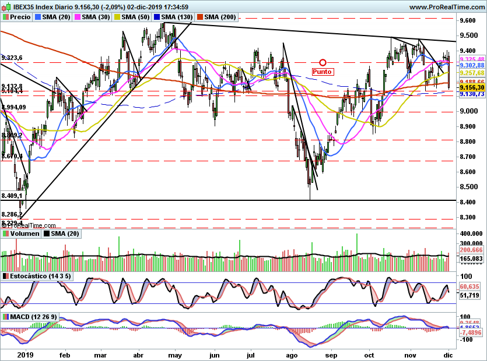The height and width of the screenshot is (361, 487).
Task: Click the red circle marker above Punto
Action: (323, 63)
